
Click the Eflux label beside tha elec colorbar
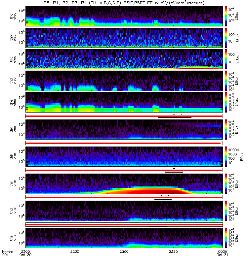point(236,16)
